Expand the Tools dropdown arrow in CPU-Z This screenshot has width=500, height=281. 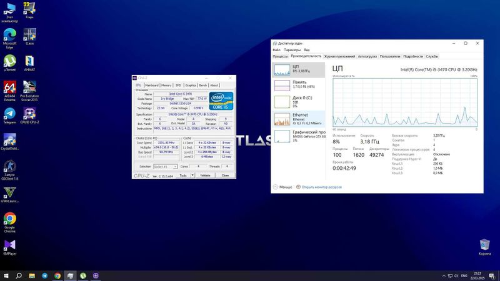click(x=192, y=175)
